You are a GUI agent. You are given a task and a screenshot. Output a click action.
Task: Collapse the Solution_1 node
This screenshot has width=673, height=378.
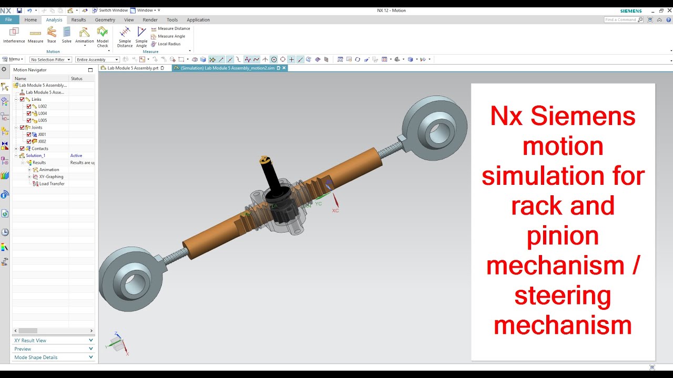[x=16, y=156]
